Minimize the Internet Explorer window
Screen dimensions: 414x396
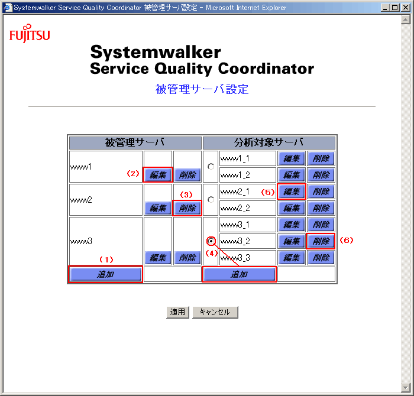386,8
